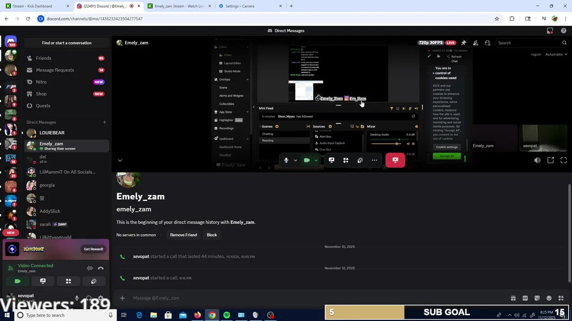
Task: Click the Search field in Discord header
Action: click(x=532, y=43)
